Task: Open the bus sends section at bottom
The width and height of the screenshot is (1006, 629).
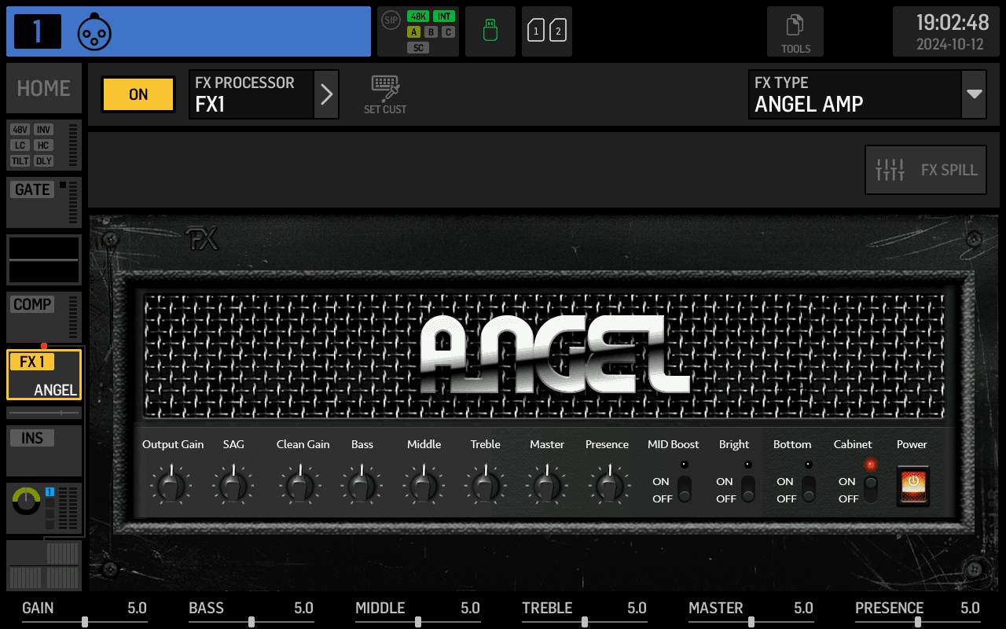Action: tap(44, 565)
